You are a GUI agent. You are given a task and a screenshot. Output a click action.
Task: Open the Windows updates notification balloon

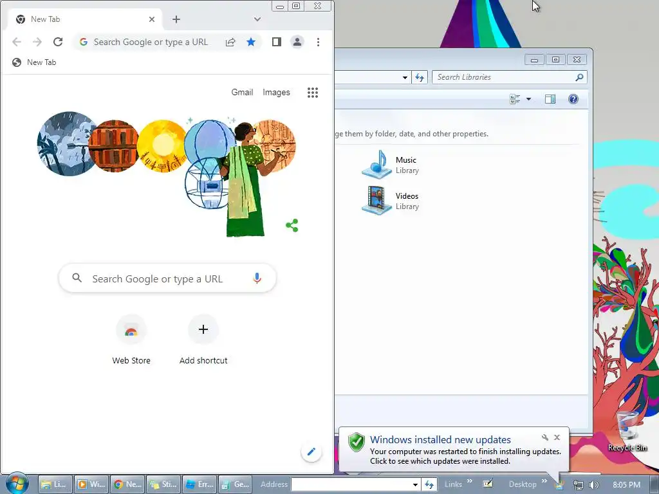454,450
